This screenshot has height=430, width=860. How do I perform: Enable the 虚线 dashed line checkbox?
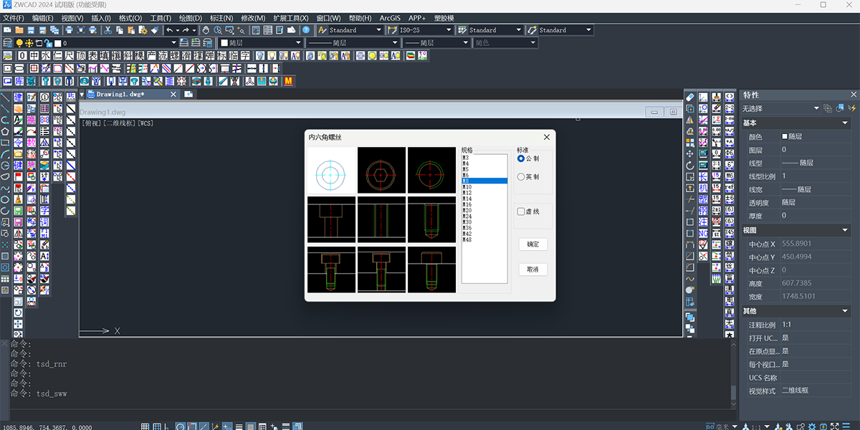coord(529,211)
